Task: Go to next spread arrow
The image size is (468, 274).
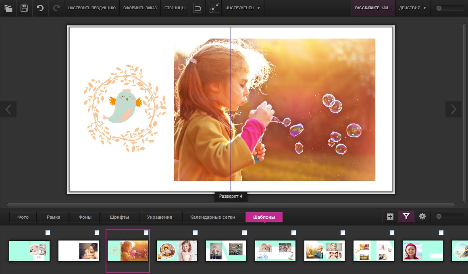Action: [453, 109]
